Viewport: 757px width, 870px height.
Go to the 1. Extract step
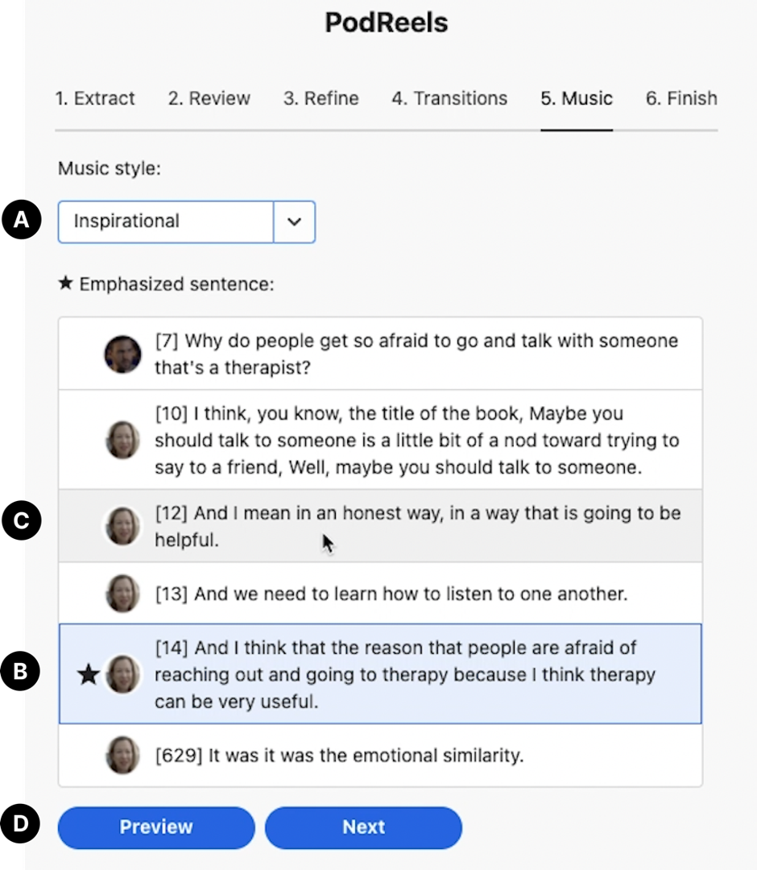point(95,99)
